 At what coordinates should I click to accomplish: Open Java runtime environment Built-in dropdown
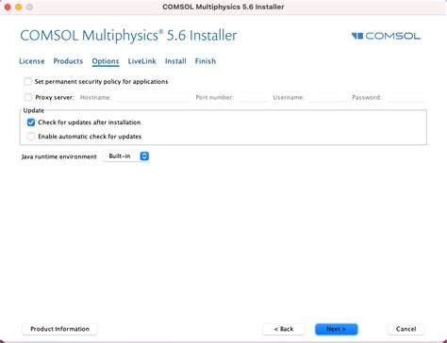click(126, 156)
